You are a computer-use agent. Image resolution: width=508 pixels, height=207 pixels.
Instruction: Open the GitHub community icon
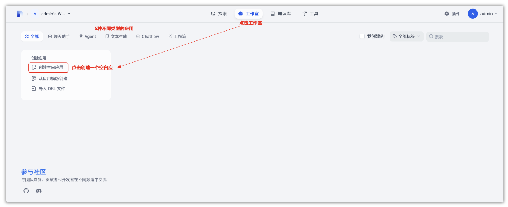click(26, 191)
